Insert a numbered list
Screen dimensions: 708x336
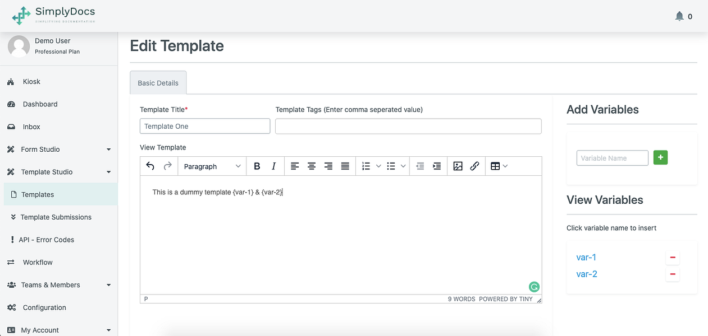[366, 166]
